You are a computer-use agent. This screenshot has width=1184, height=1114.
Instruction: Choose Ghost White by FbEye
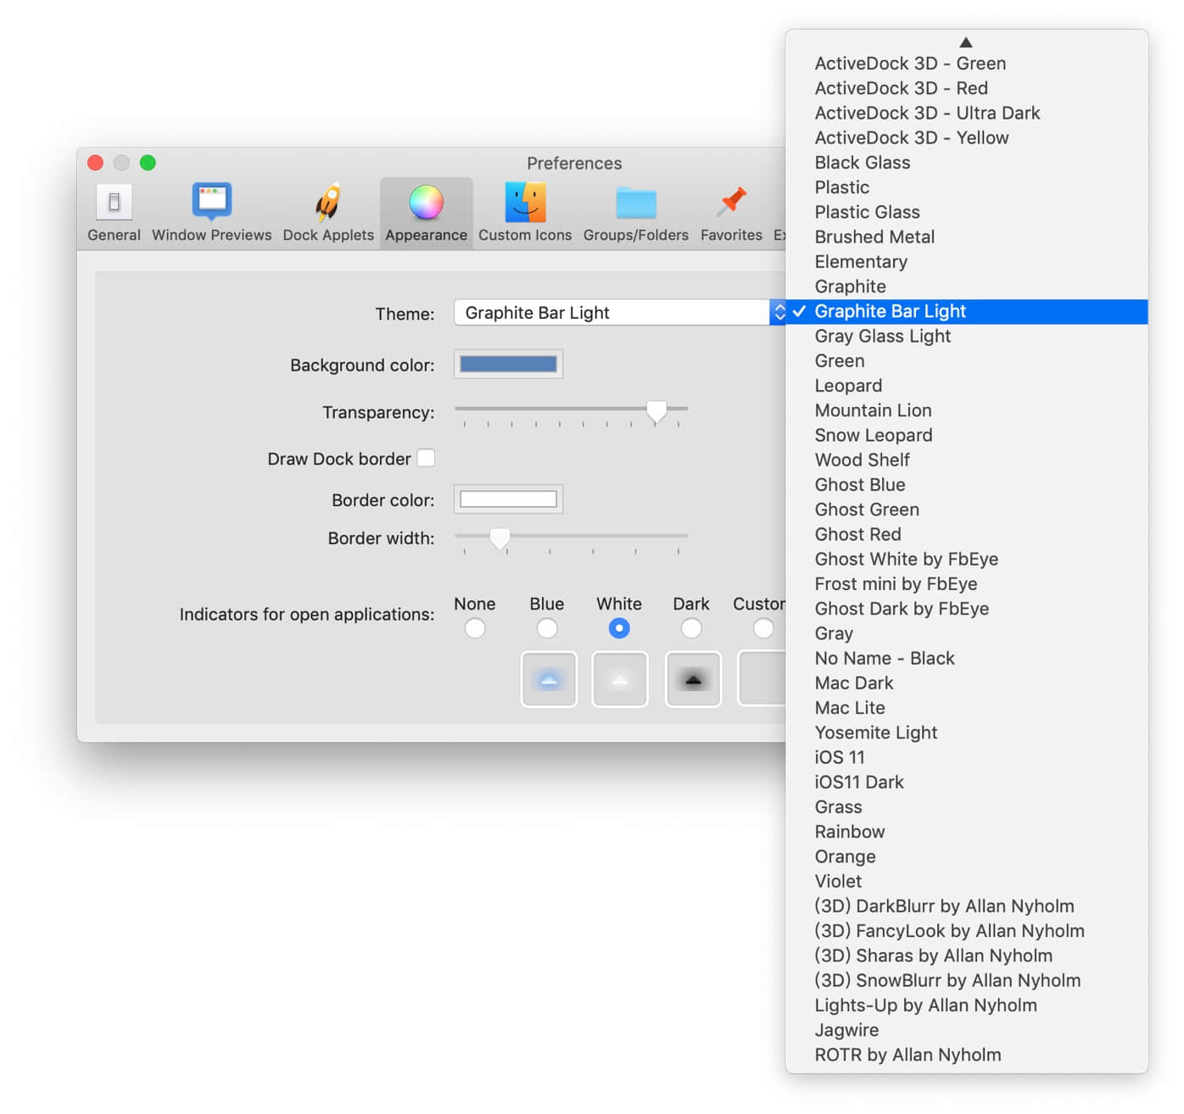967,560
